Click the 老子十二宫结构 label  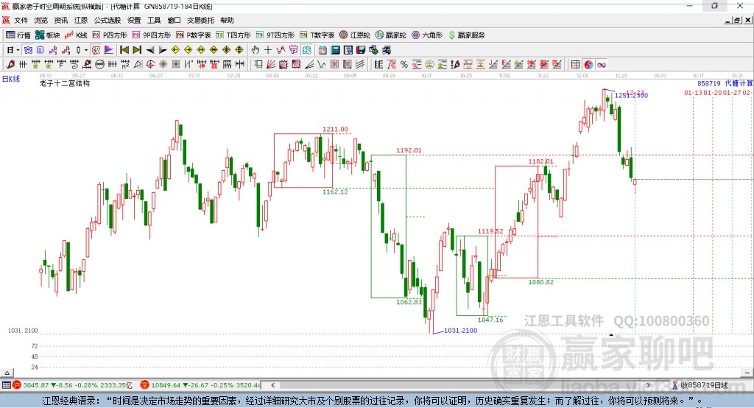(65, 83)
